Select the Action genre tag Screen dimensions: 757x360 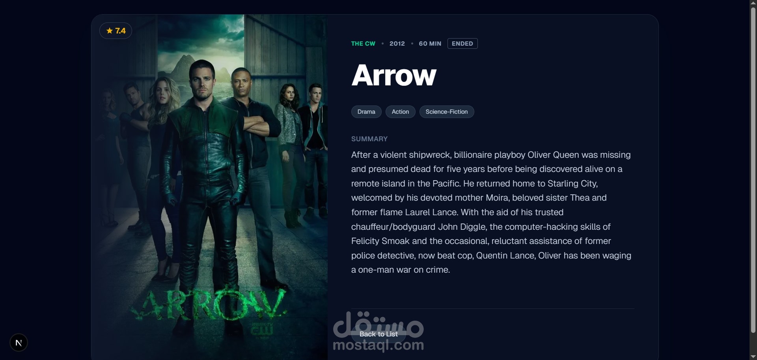tap(400, 112)
